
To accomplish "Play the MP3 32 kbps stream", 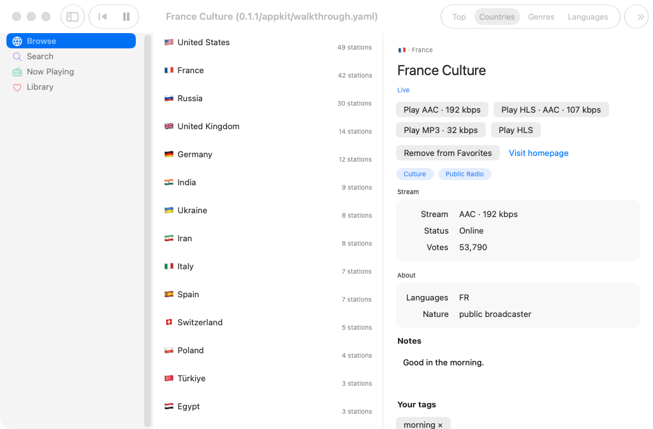I will pyautogui.click(x=441, y=130).
